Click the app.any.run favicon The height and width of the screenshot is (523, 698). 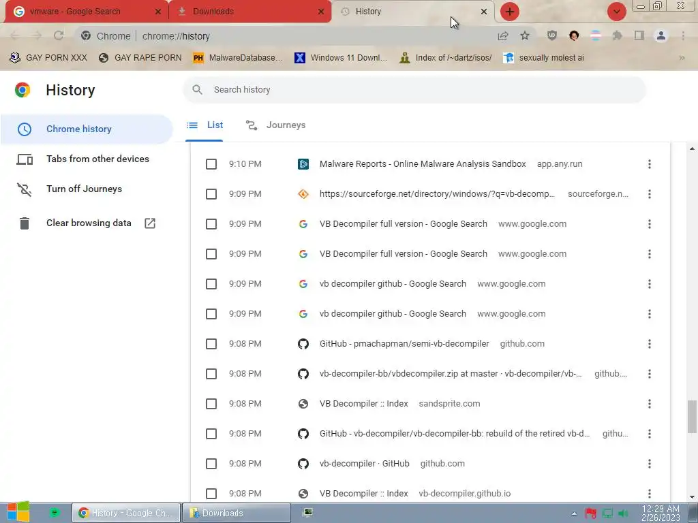click(303, 164)
